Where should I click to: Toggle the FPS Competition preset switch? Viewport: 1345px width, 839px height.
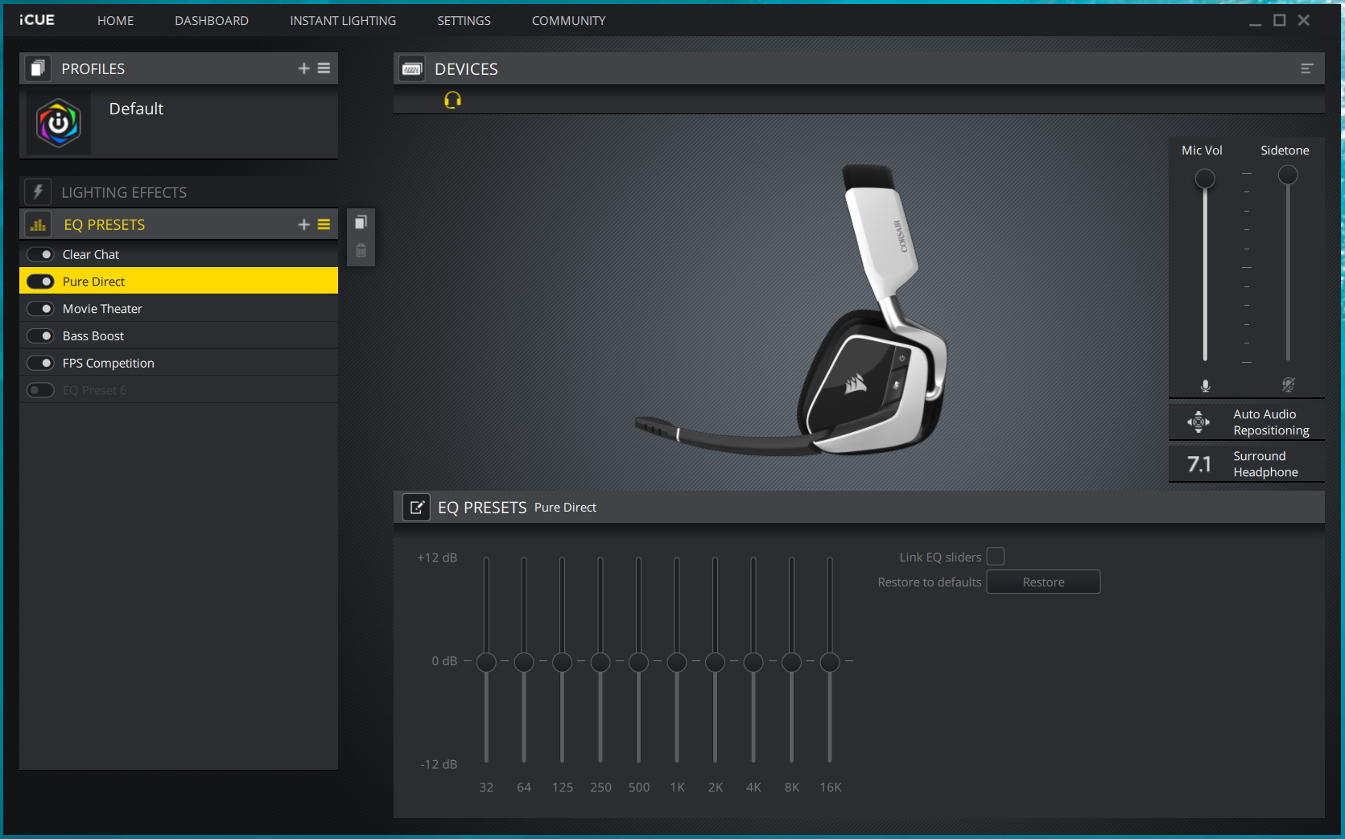(40, 363)
